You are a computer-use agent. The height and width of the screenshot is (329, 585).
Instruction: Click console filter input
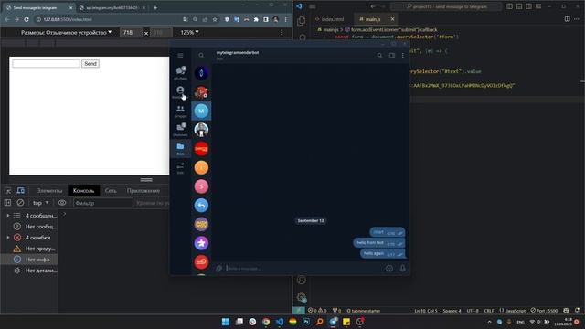pos(103,203)
